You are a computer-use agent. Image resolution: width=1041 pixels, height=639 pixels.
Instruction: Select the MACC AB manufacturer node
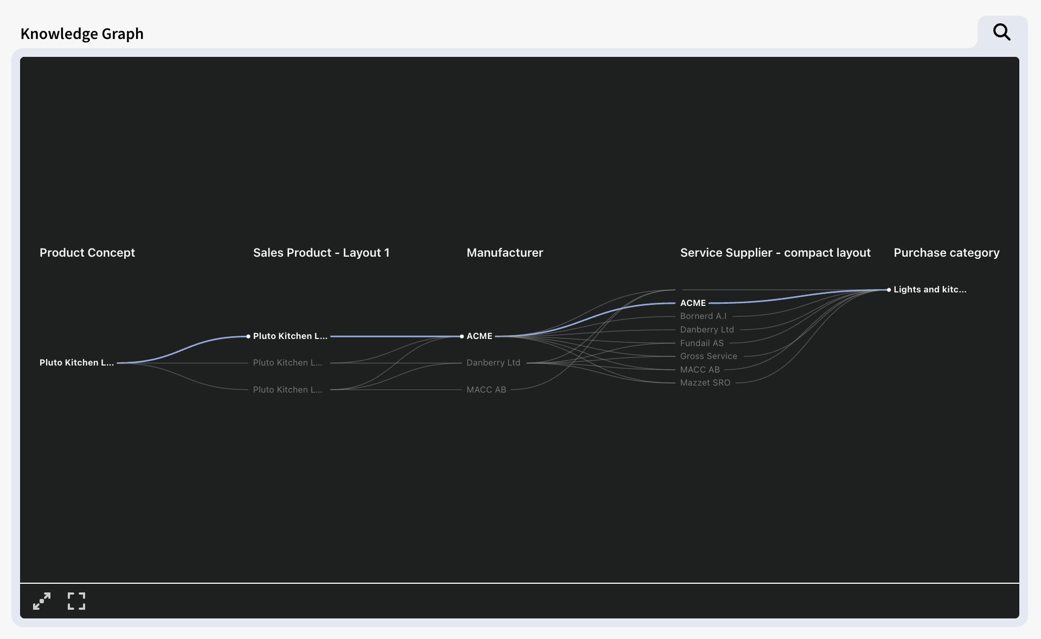click(486, 390)
